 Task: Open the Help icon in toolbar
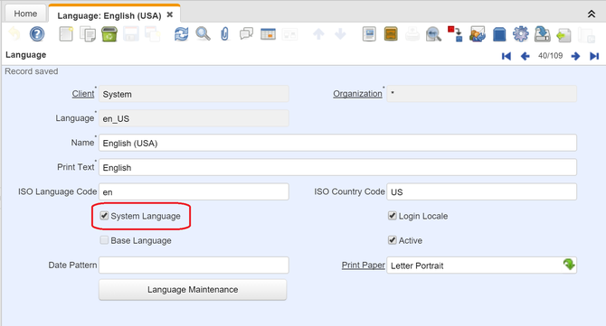pyautogui.click(x=37, y=34)
